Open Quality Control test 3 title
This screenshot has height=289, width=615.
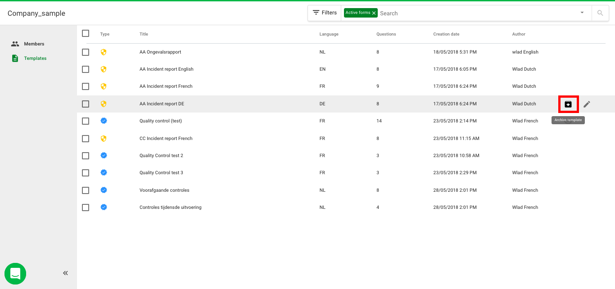pyautogui.click(x=162, y=173)
